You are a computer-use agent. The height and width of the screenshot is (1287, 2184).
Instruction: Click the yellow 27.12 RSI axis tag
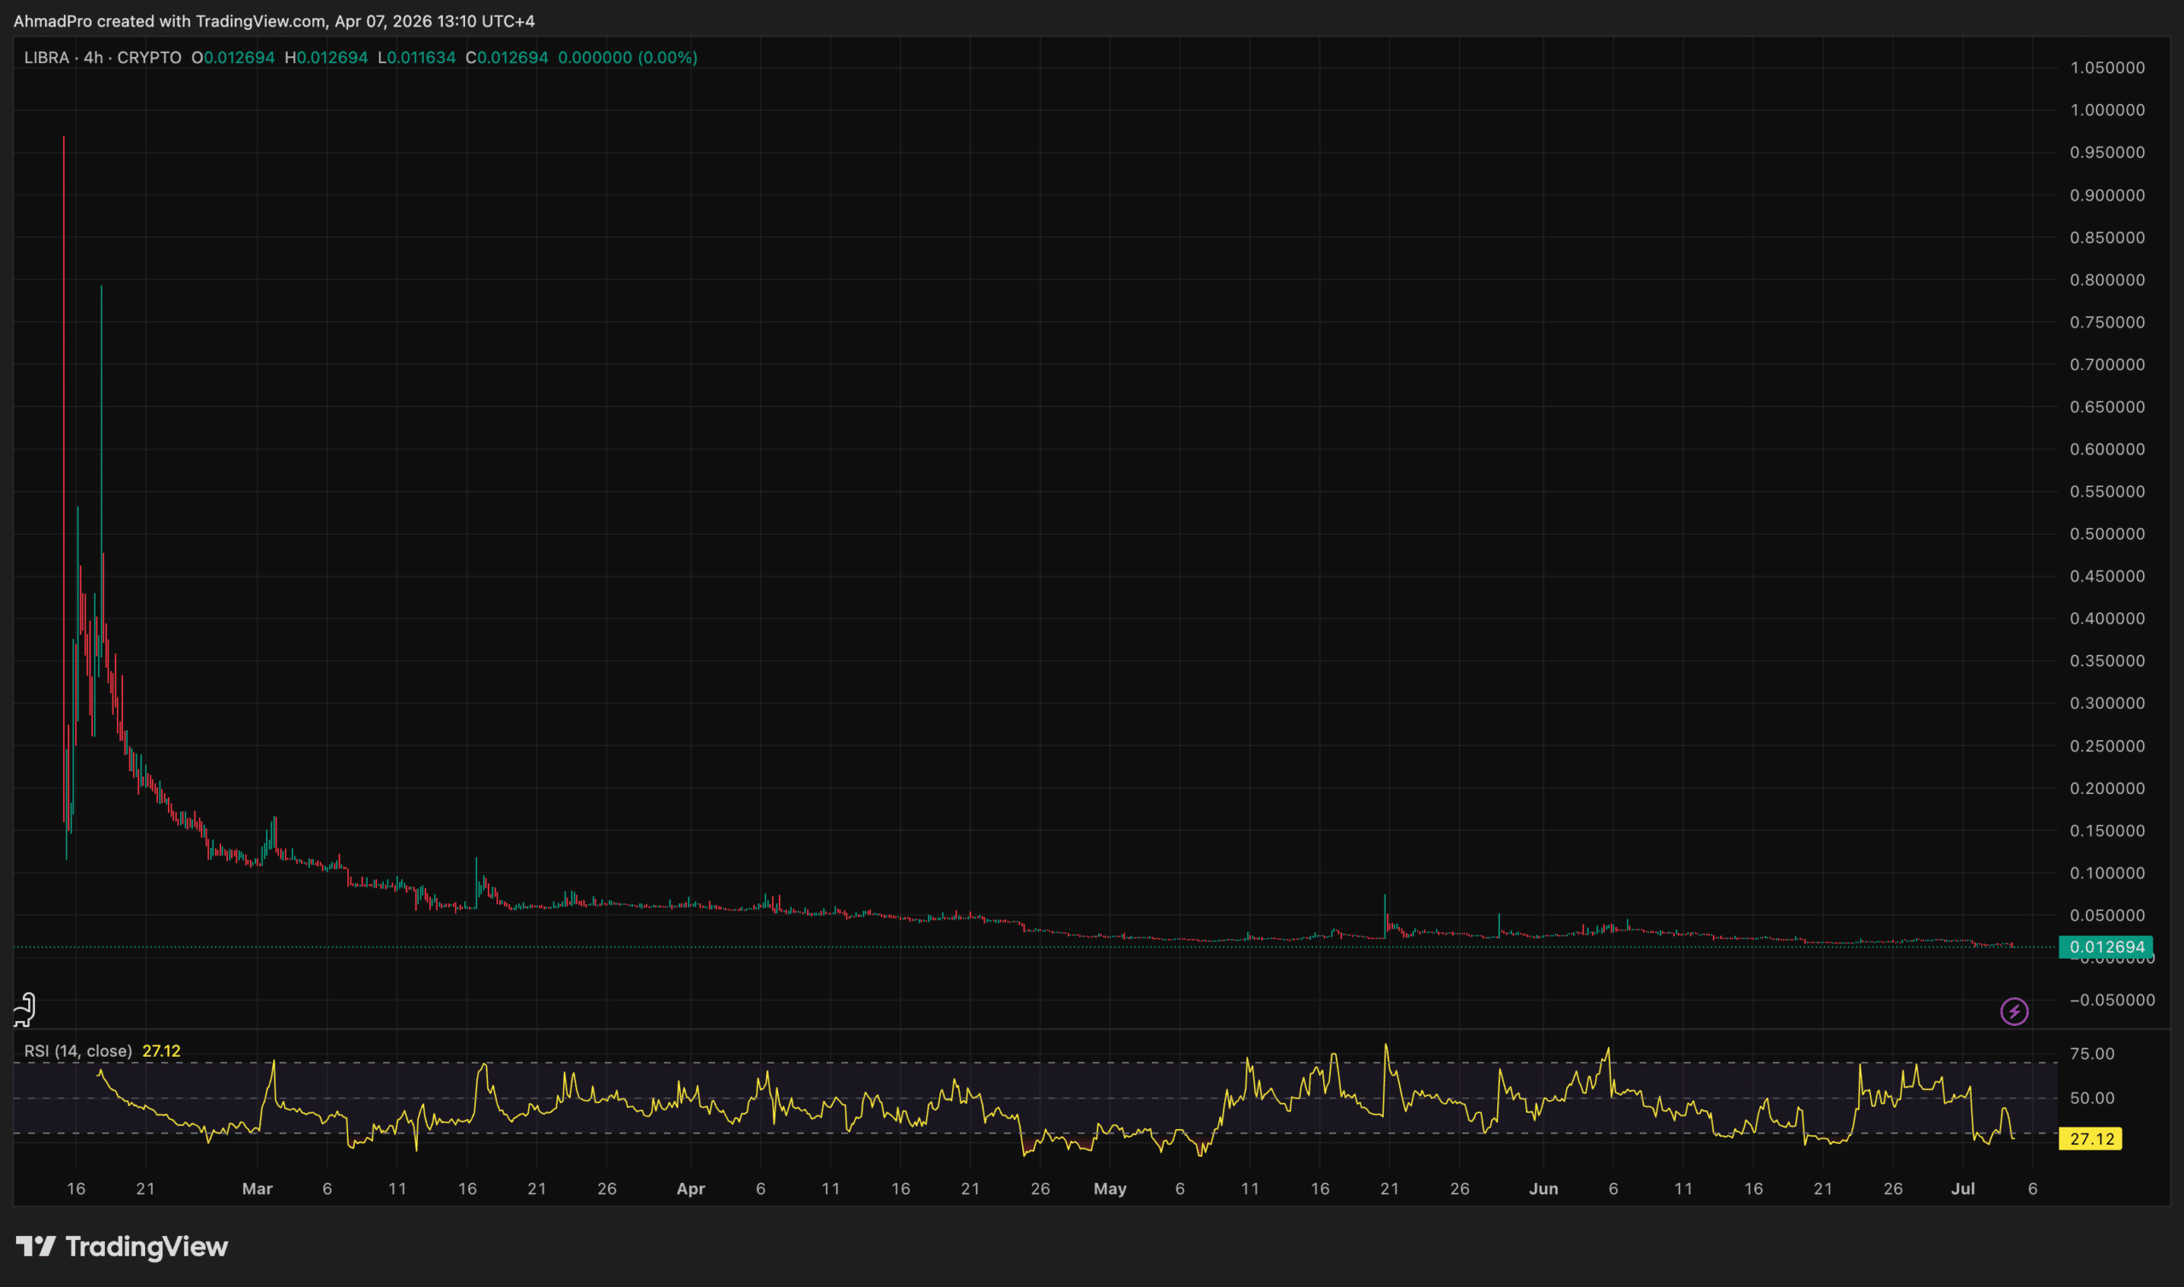(2090, 1139)
